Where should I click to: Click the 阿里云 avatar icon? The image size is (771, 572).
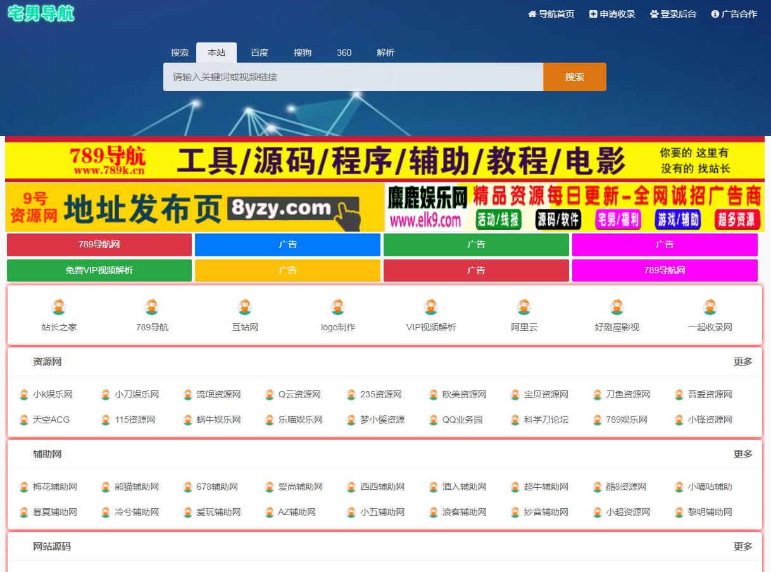click(x=523, y=308)
